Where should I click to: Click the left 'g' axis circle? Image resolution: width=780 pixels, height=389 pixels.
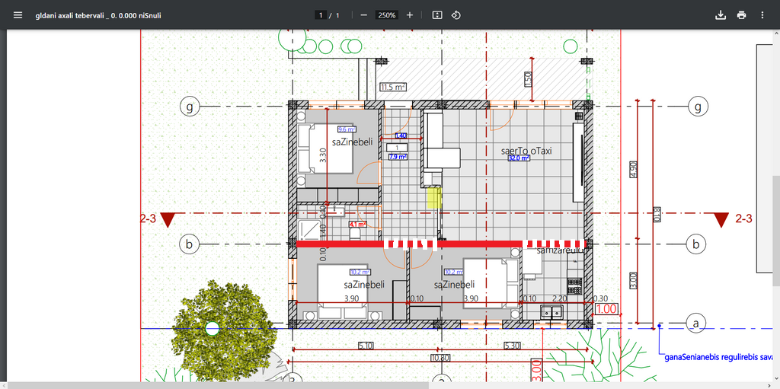[189, 107]
